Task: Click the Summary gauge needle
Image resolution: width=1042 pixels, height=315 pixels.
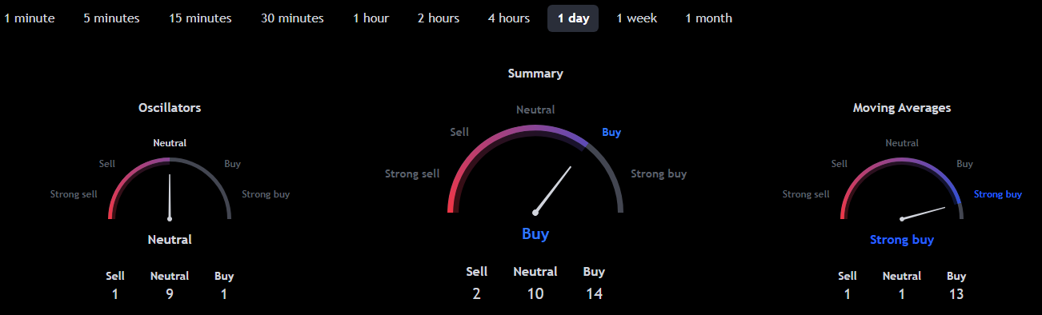Action: [552, 189]
